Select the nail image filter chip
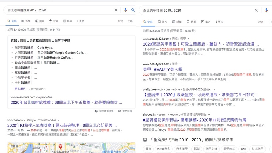This screenshot has width=272, height=153. 243,149
